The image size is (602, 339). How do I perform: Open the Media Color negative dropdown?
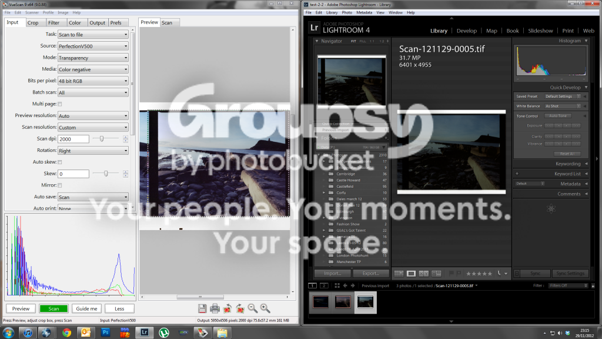pos(93,69)
